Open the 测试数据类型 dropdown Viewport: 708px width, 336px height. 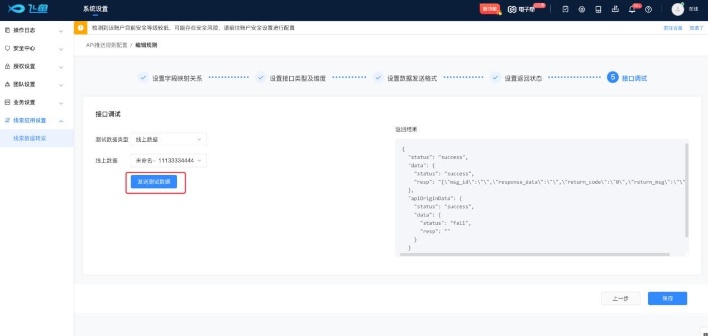pos(169,140)
